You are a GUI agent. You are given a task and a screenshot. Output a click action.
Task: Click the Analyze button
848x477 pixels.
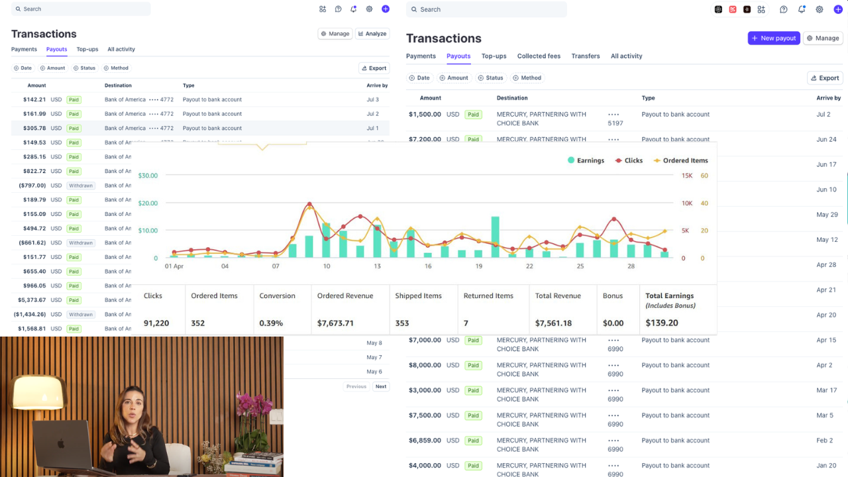(372, 34)
